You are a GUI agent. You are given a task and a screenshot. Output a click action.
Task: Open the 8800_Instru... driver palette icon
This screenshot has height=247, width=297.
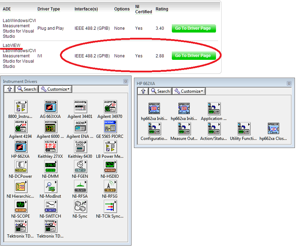[21, 107]
